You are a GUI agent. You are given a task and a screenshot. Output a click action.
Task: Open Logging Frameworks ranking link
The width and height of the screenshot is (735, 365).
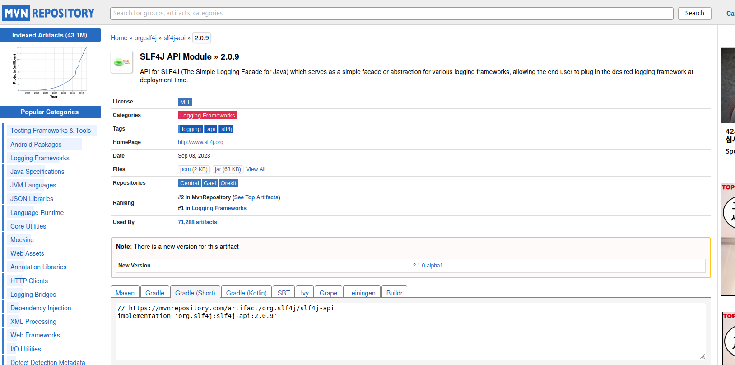pos(219,208)
